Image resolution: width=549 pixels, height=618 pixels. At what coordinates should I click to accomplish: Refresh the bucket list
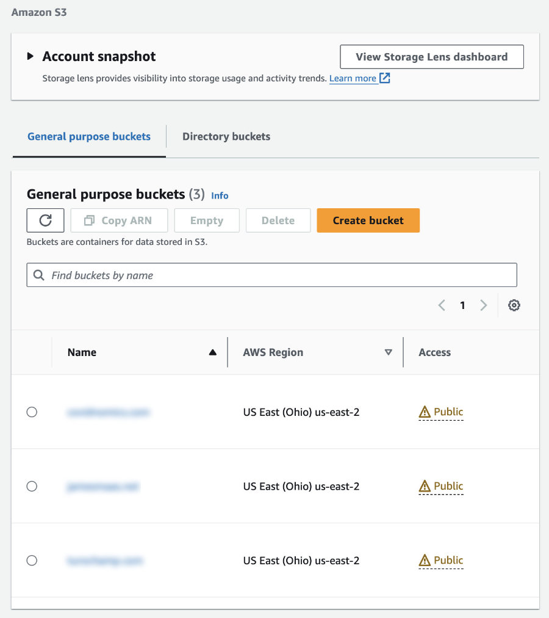tap(45, 220)
